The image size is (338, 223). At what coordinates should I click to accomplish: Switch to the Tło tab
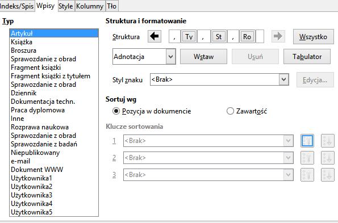pos(112,6)
